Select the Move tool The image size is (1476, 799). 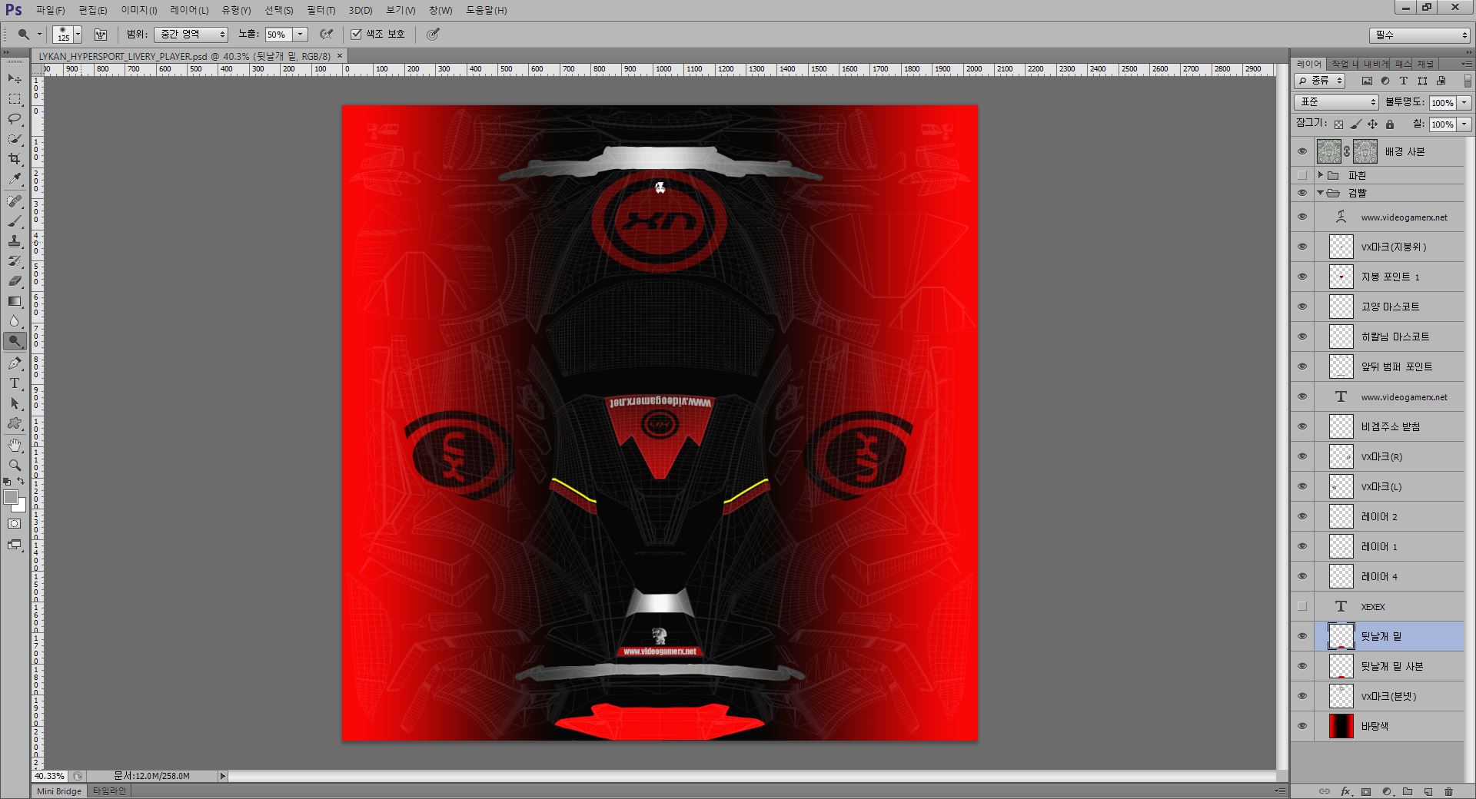click(x=15, y=79)
